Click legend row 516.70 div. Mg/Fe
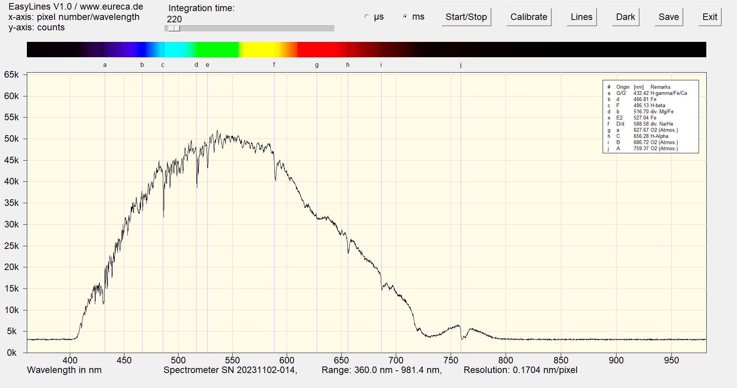The image size is (737, 388). (x=640, y=112)
